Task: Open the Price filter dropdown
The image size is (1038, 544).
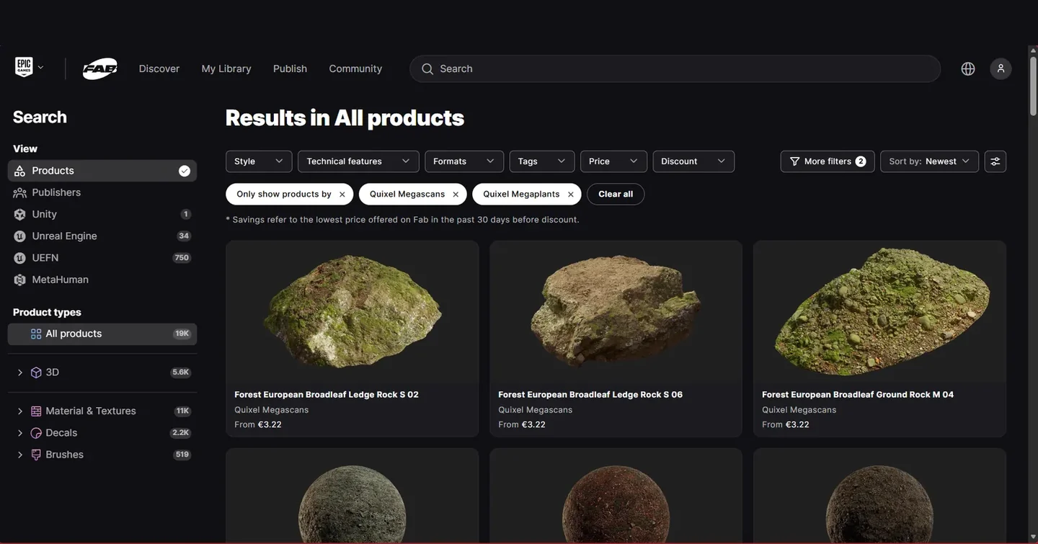Action: pos(613,161)
